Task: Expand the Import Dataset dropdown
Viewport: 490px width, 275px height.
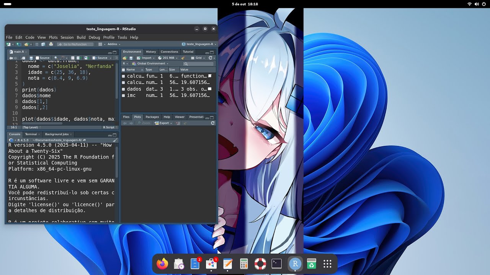Action: tap(145, 58)
